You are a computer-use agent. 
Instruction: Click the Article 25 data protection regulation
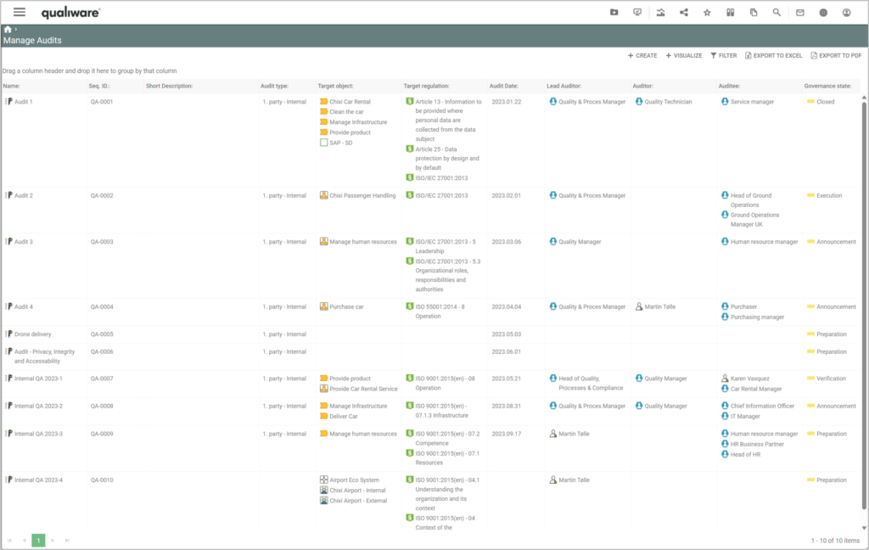click(447, 158)
